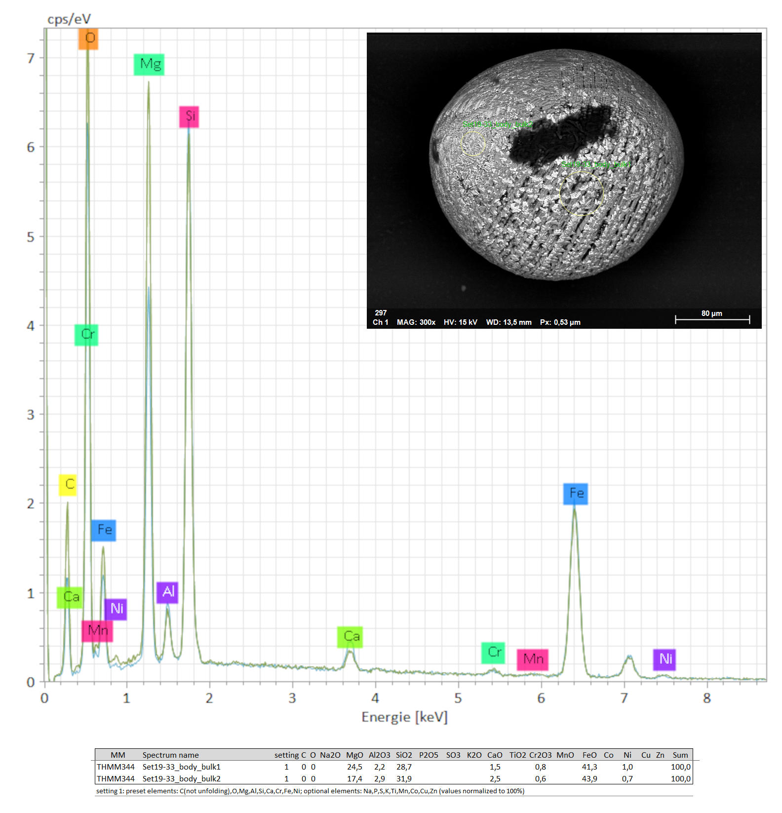Select the Ni label near 7.5 keV
The width and height of the screenshot is (782, 813).
[665, 659]
